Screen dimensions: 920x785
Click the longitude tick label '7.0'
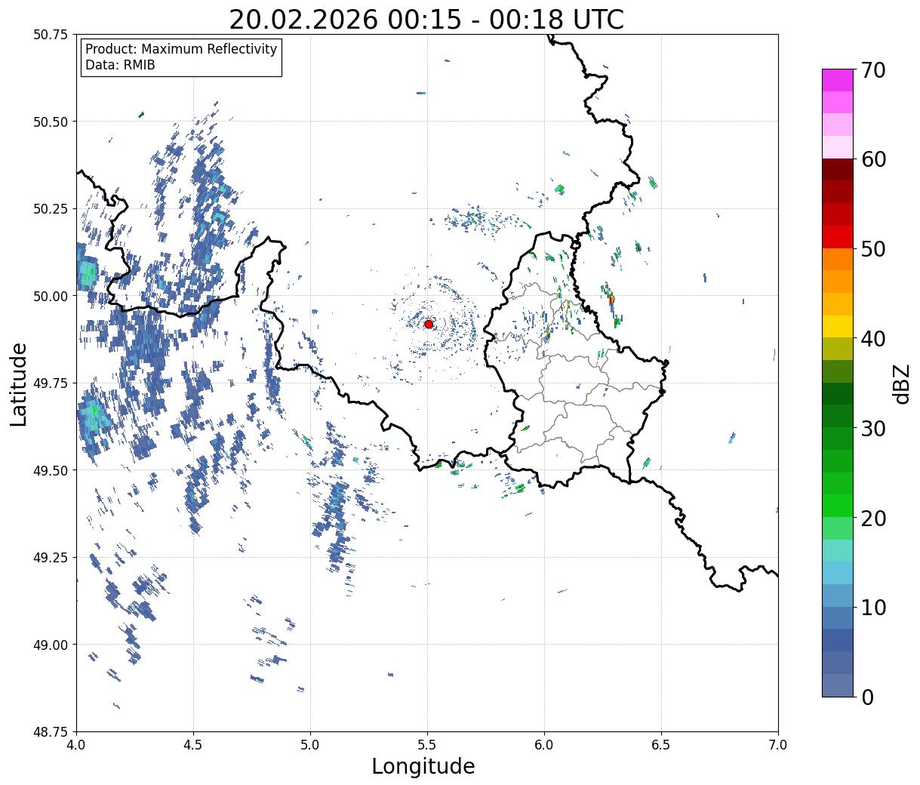(x=778, y=745)
